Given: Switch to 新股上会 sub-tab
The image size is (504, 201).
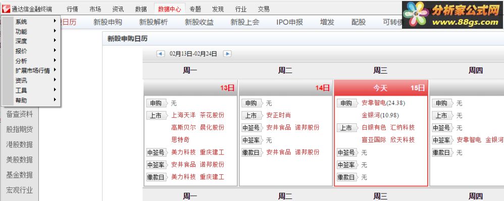Looking at the screenshot, I should [x=244, y=22].
